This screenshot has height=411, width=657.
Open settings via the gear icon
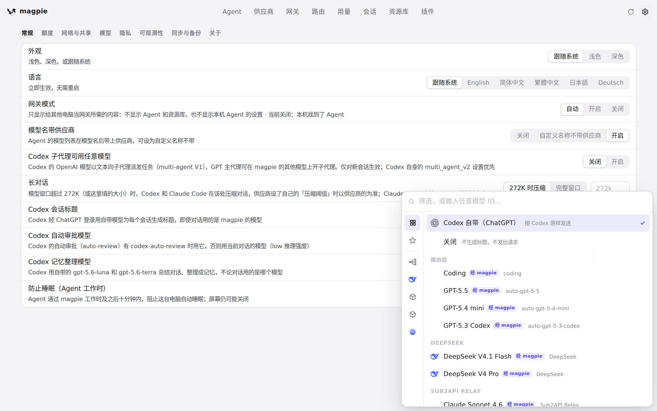click(645, 12)
